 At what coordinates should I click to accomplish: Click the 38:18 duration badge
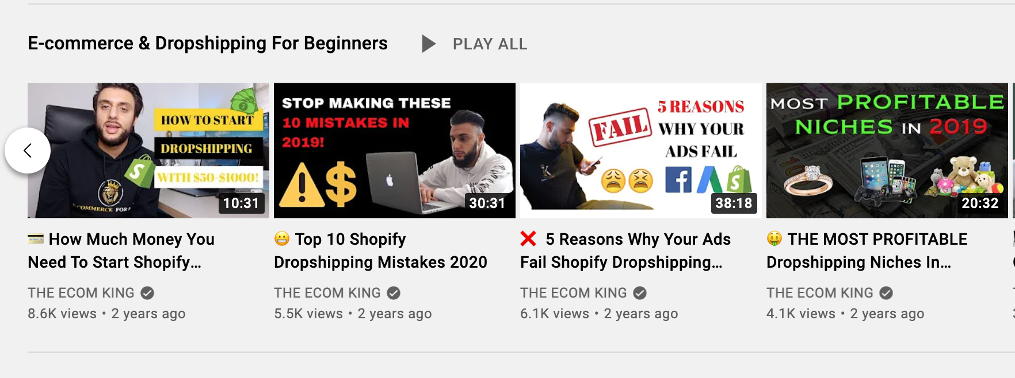click(x=734, y=203)
